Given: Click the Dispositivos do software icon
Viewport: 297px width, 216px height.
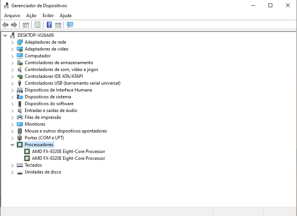Looking at the screenshot, I should [20, 104].
